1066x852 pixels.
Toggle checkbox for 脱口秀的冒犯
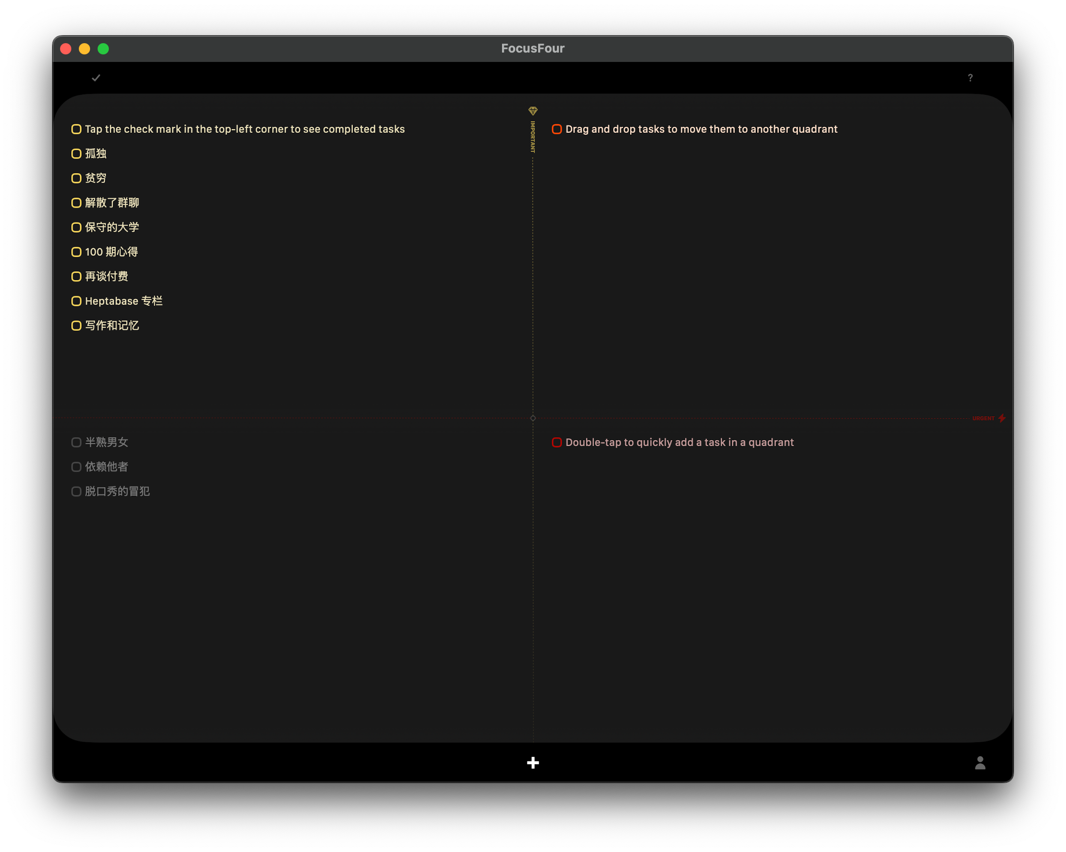coord(76,492)
